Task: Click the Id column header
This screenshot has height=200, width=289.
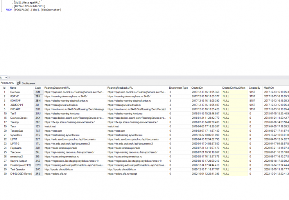Action: pyautogui.click(x=5, y=88)
